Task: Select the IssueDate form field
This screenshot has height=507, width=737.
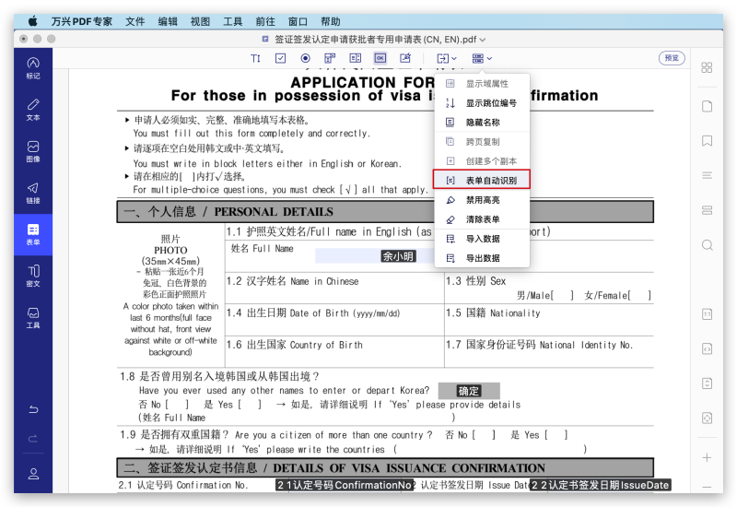Action: point(601,485)
